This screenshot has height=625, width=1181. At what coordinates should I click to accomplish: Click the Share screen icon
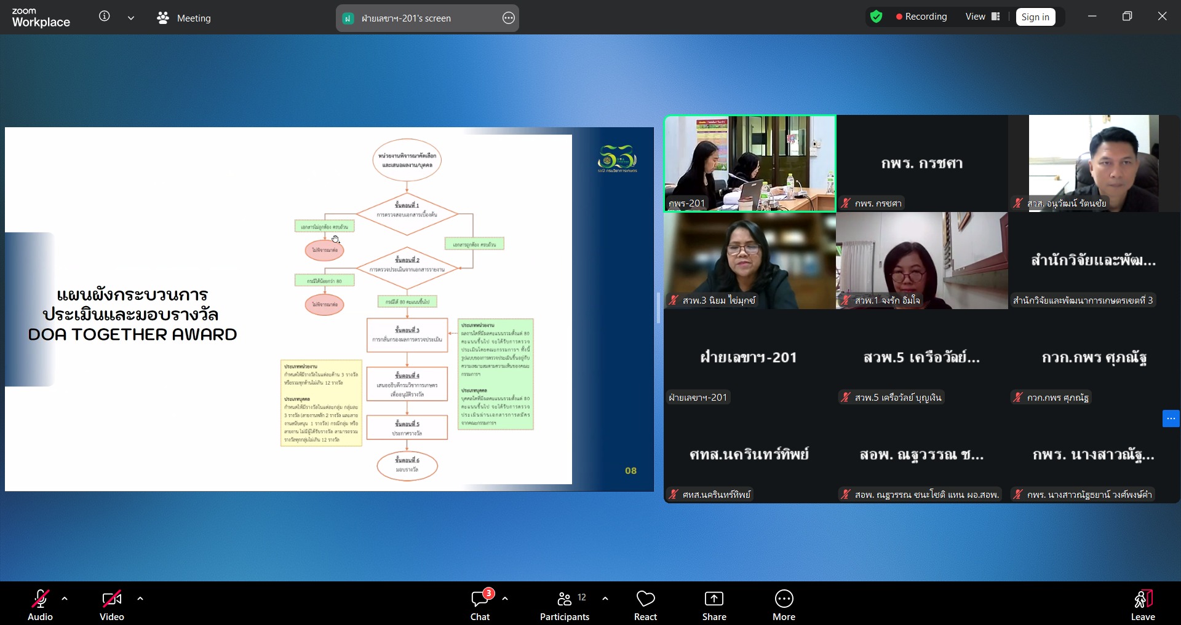714,605
